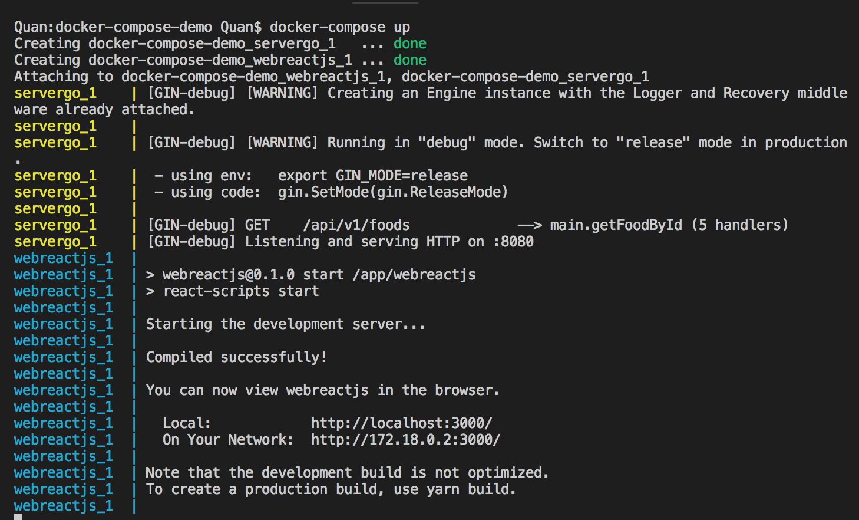Click the "GIN_MODE=release" export text
The height and width of the screenshot is (520, 859).
point(401,176)
